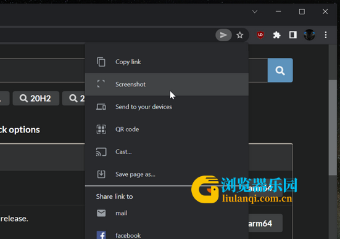Open the tab search chevron dropdown

pos(255,12)
